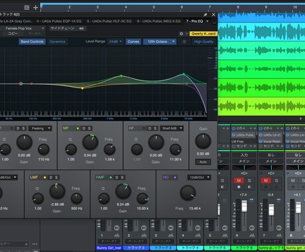
Task: Toggle HMF band enable dot
Action: [111, 177]
